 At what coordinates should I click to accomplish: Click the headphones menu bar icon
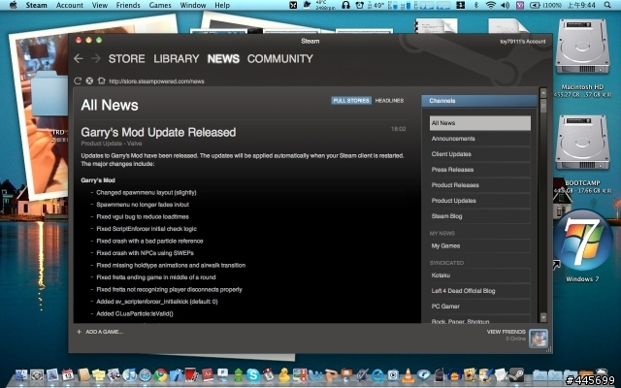pyautogui.click(x=345, y=5)
